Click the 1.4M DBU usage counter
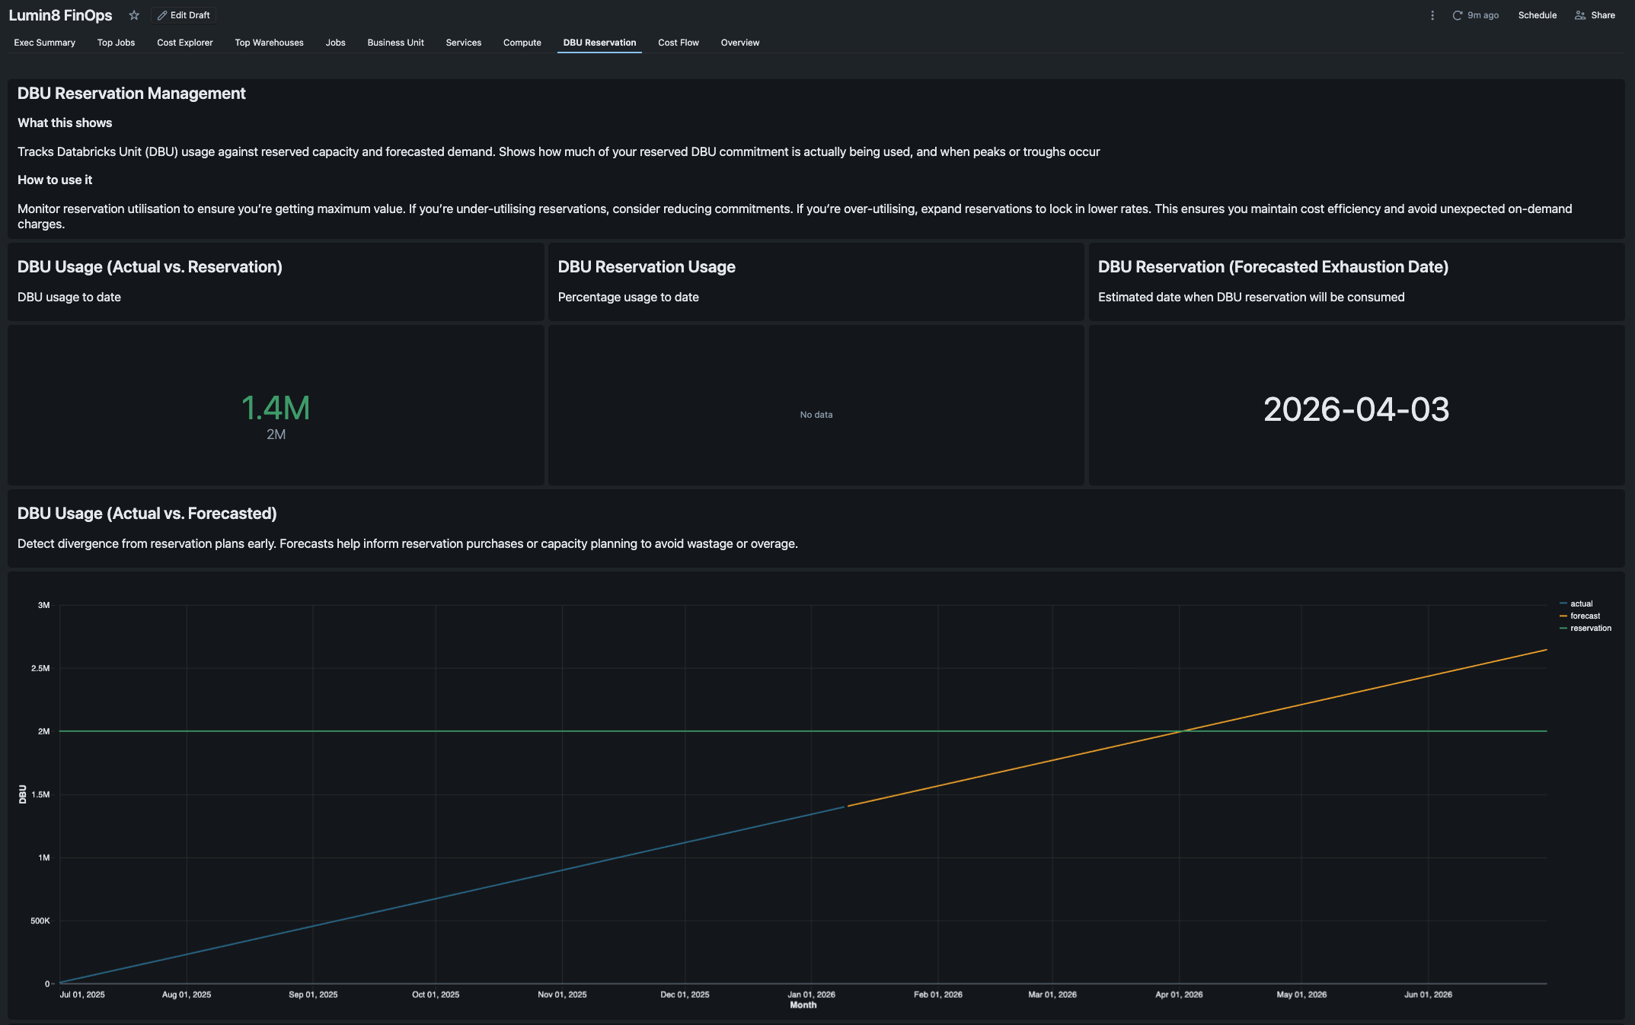The height and width of the screenshot is (1025, 1635). click(276, 409)
